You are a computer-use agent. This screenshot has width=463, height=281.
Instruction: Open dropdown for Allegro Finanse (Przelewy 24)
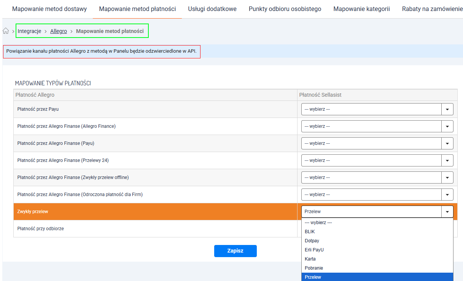point(377,160)
